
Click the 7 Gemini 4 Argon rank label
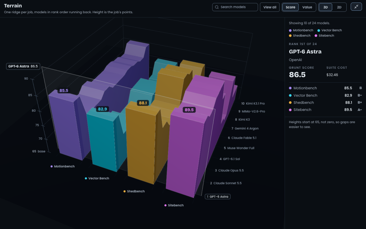[x=245, y=128]
